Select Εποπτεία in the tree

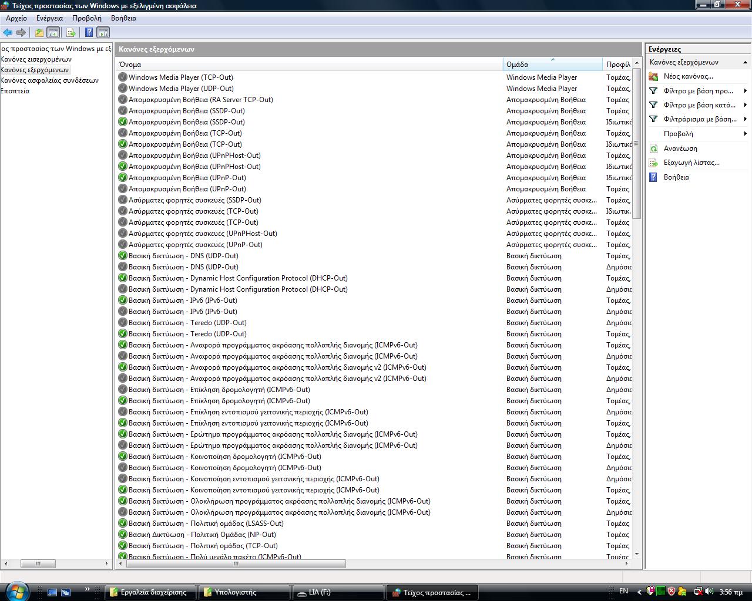(15, 91)
